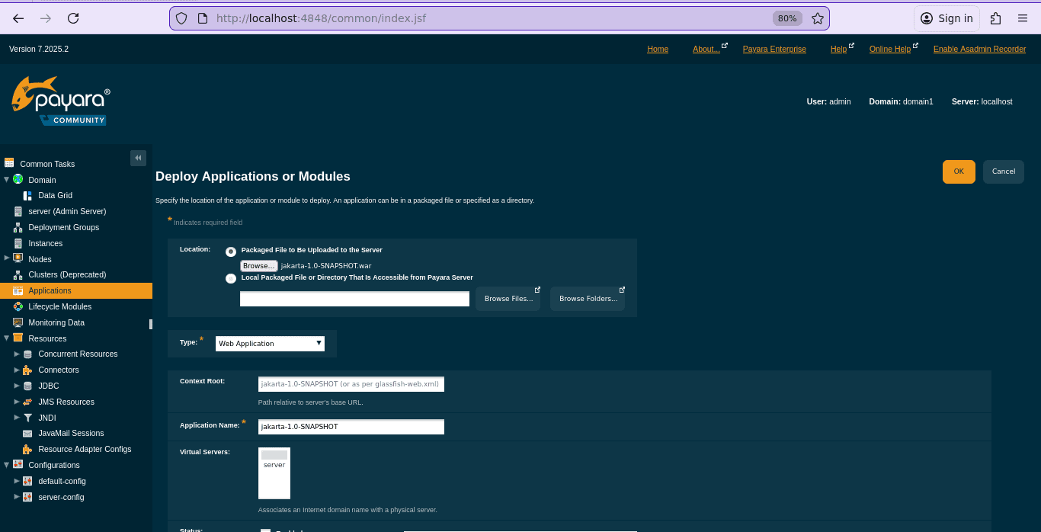Click the JavaMail Sessions envelope icon
This screenshot has height=532, width=1041.
point(27,434)
